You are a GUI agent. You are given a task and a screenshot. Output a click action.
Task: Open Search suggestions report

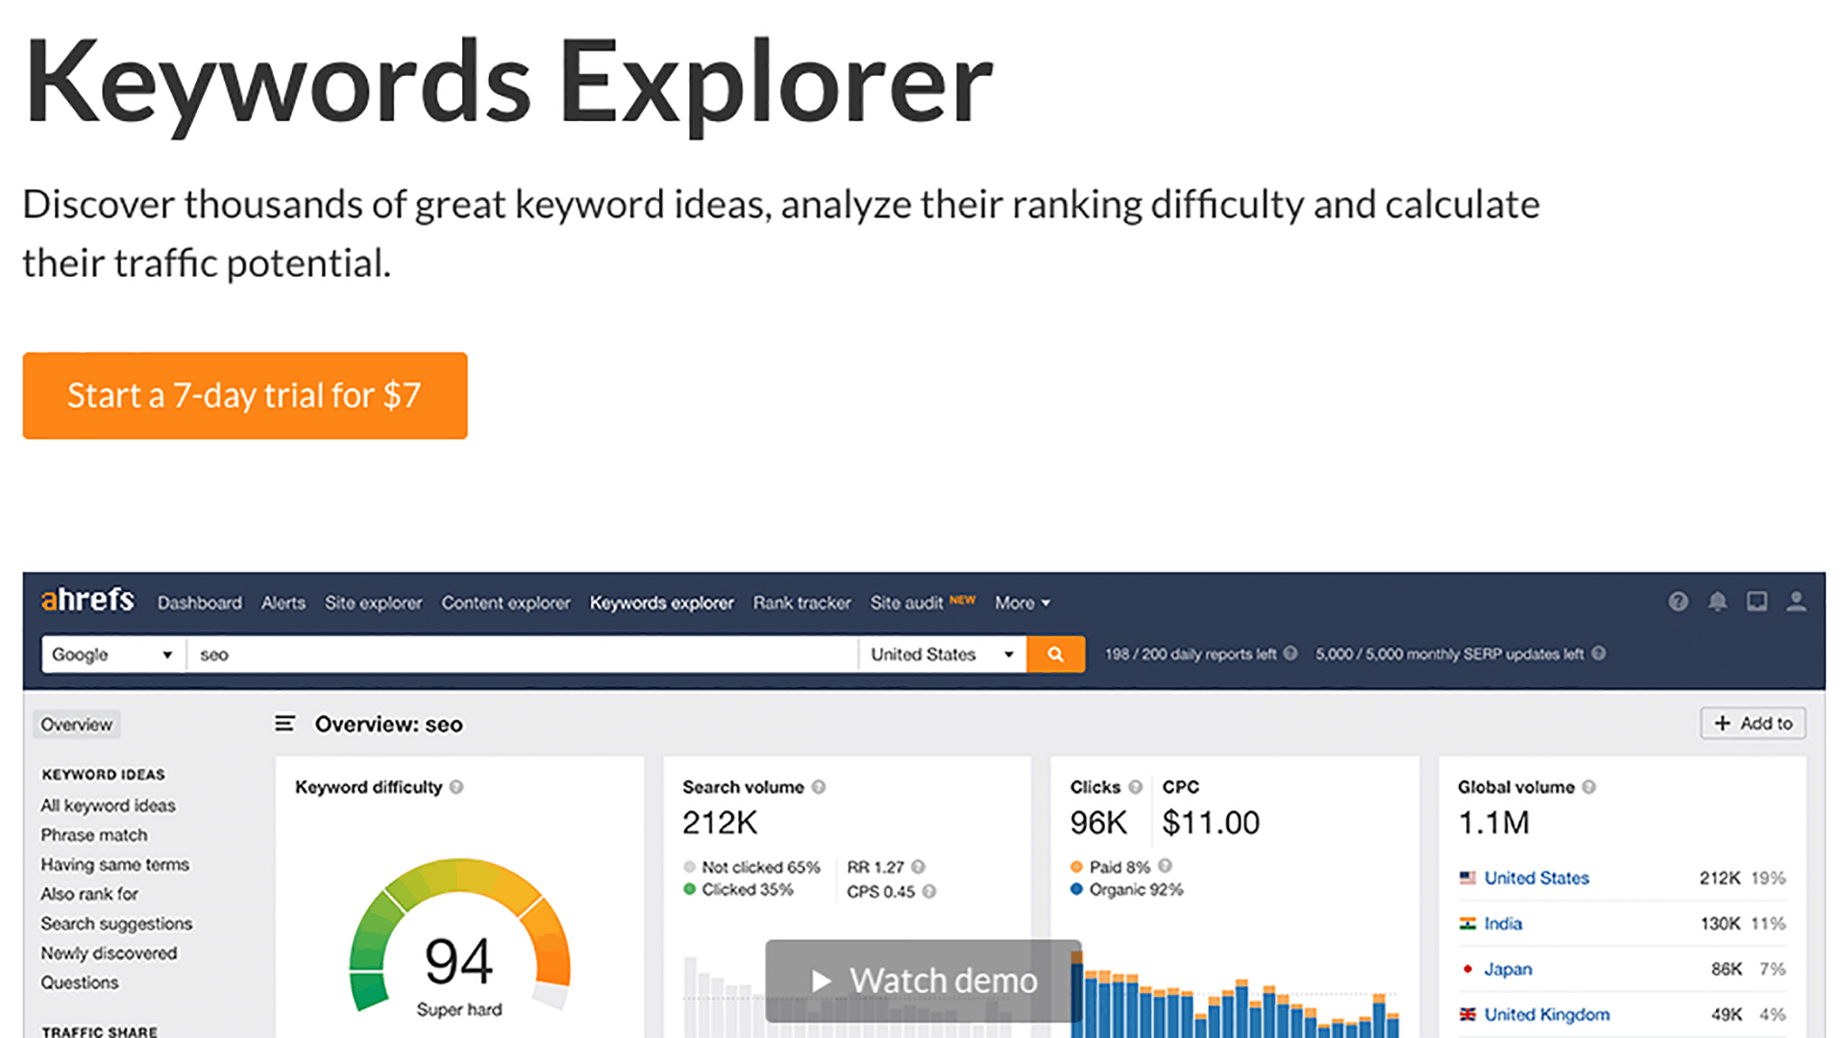tap(116, 924)
